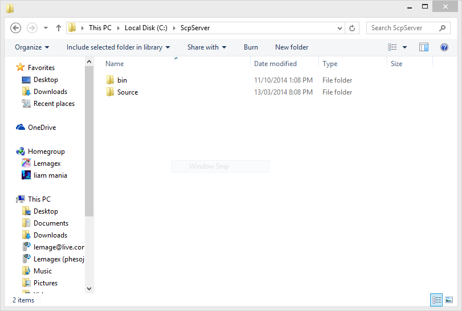Expand the arrow after Local Disk breadcrumb
The width and height of the screenshot is (462, 311).
(174, 28)
